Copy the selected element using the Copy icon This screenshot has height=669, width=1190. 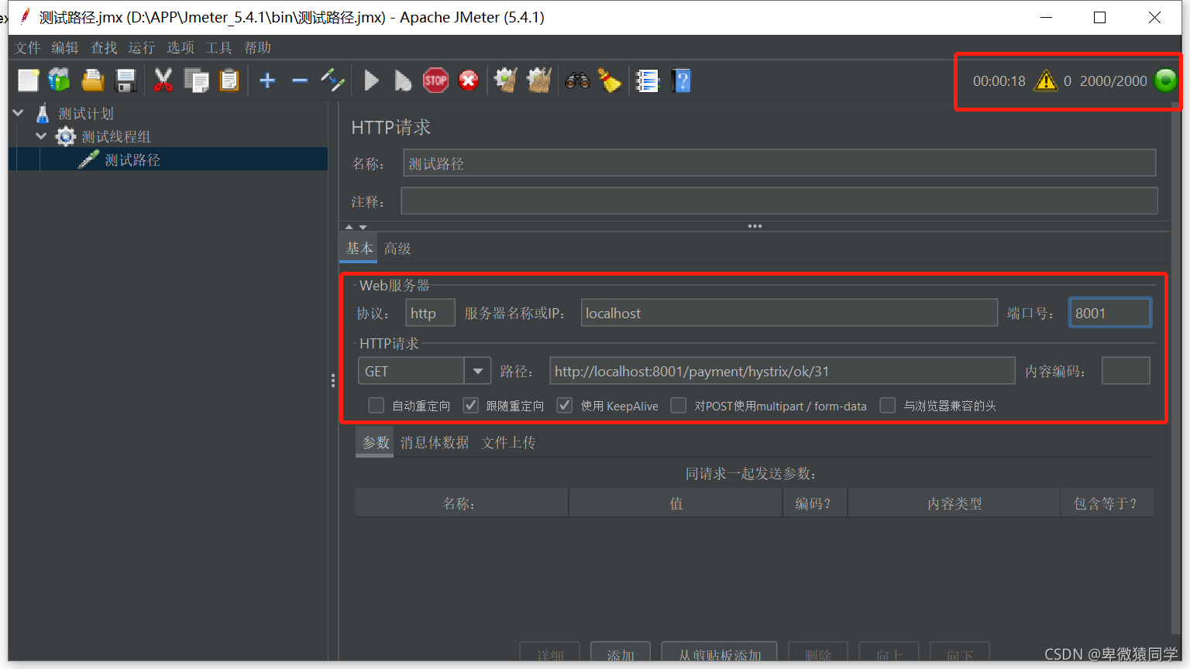(196, 81)
